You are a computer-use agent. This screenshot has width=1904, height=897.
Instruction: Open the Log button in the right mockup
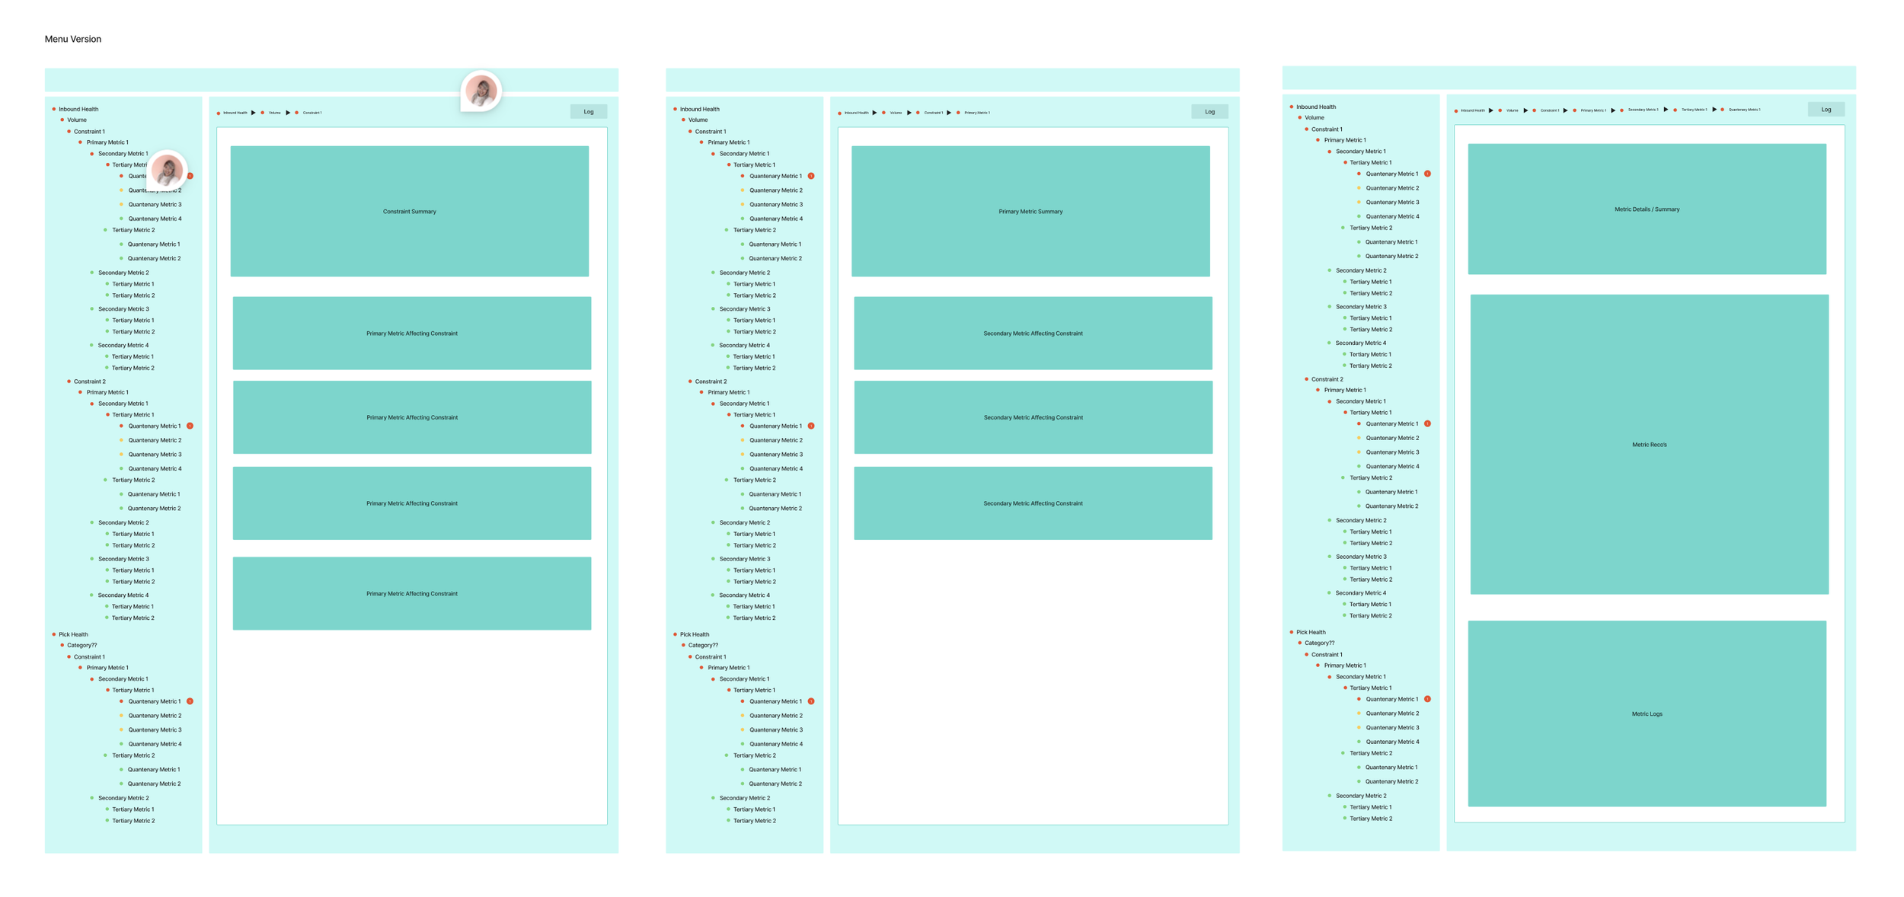pos(1826,110)
